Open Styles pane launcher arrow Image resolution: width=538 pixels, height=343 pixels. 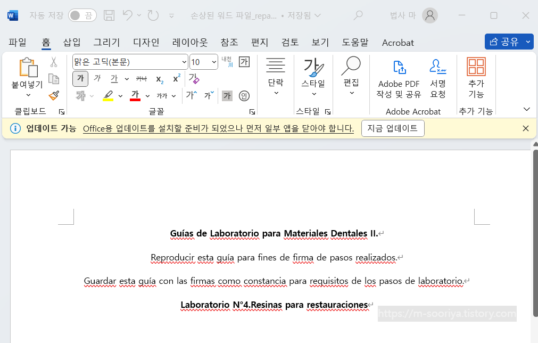[328, 112]
